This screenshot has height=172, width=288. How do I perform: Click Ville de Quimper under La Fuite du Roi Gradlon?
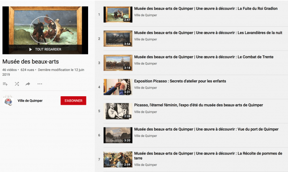point(145,15)
